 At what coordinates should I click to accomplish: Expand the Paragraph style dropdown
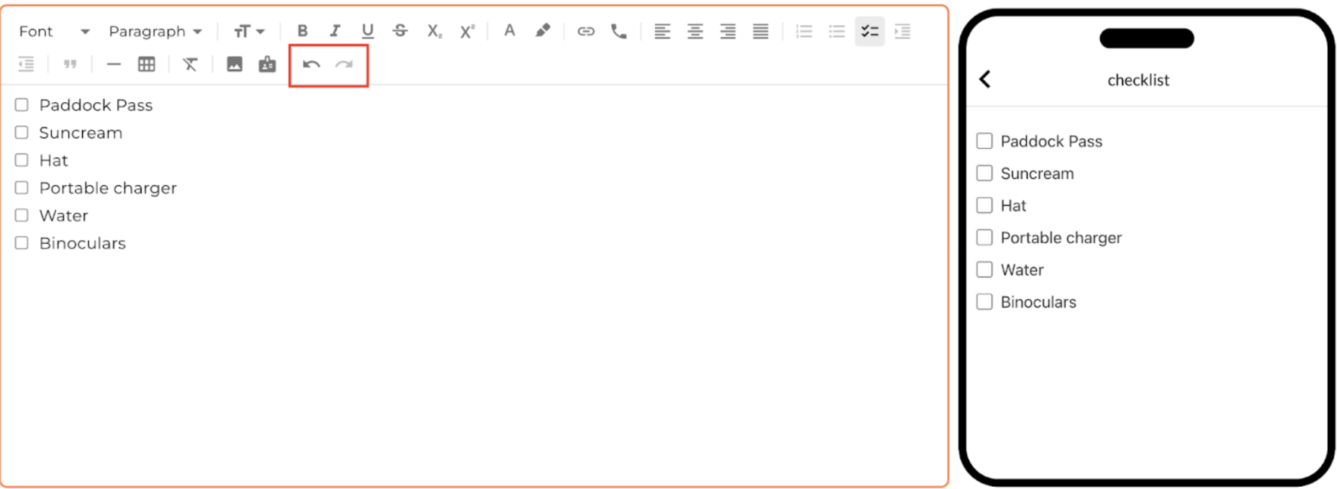tap(155, 32)
